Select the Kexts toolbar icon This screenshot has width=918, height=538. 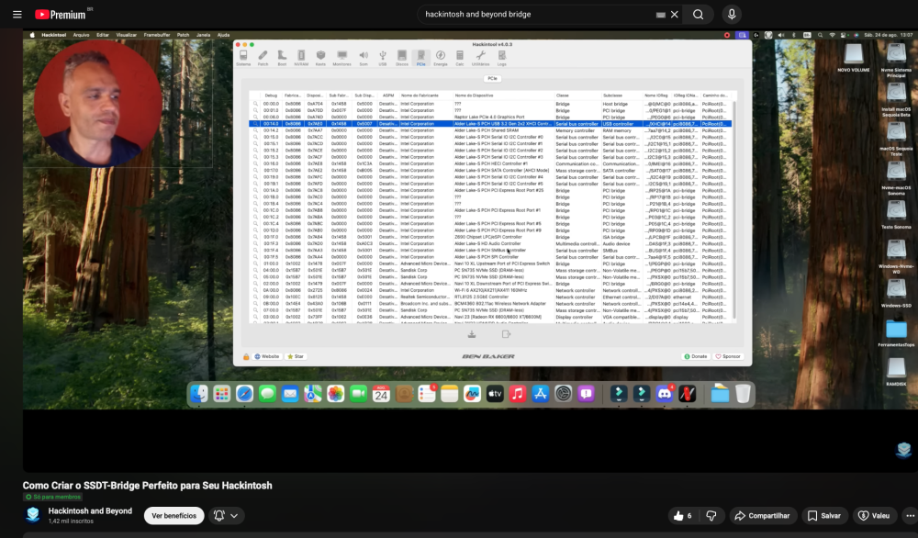(320, 57)
